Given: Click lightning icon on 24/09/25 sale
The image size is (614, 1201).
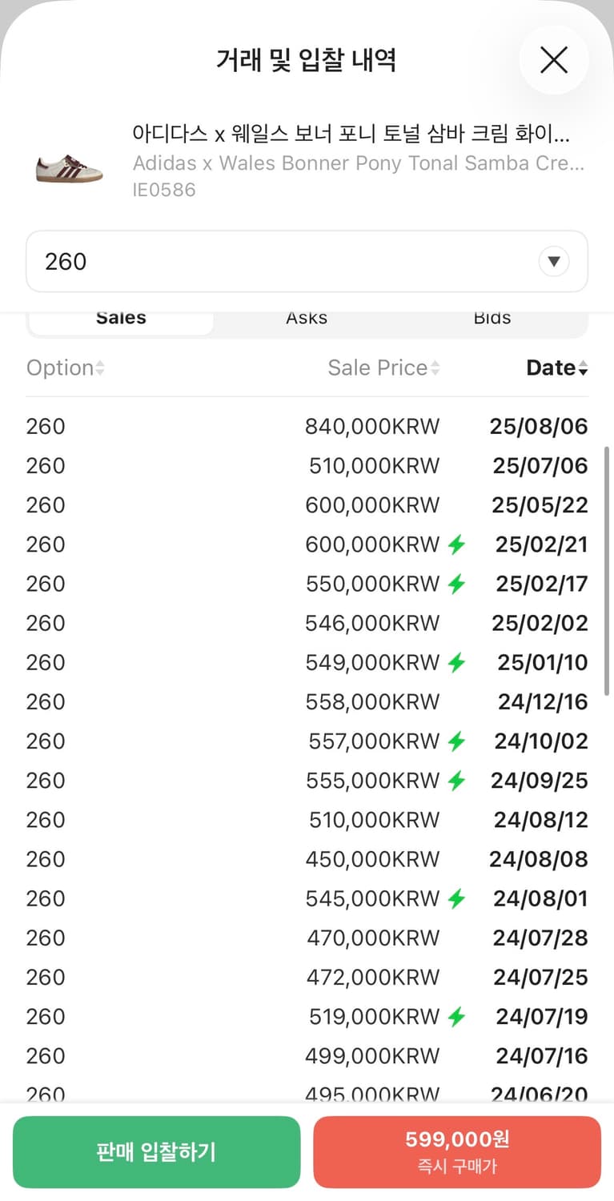Looking at the screenshot, I should click(456, 781).
